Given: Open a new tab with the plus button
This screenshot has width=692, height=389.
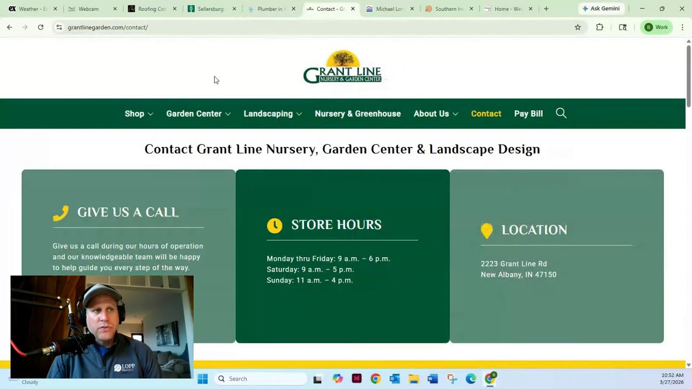Looking at the screenshot, I should coord(546,9).
